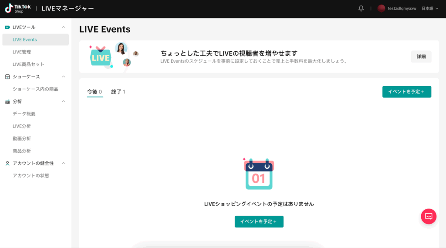Click the LIVEツール camera icon

[x=7, y=27]
